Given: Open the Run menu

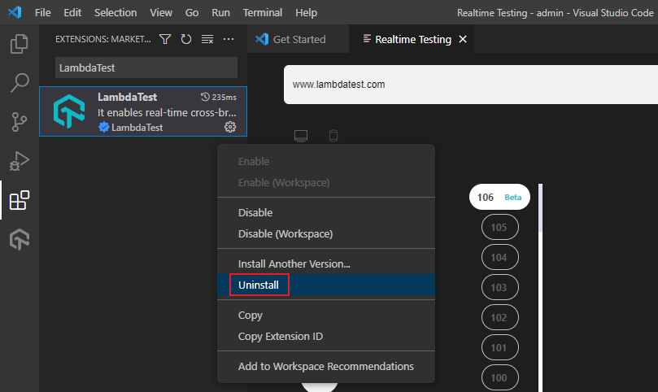Looking at the screenshot, I should tap(220, 12).
